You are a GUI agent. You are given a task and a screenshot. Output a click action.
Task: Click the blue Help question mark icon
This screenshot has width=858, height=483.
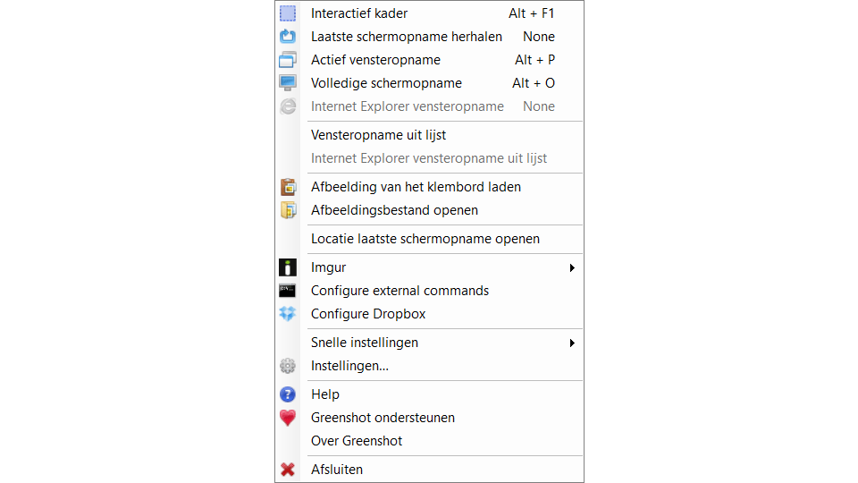click(288, 394)
